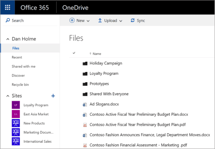This screenshot has width=215, height=149.
Task: Collapse the Sites section chevron
Action: (x=8, y=96)
